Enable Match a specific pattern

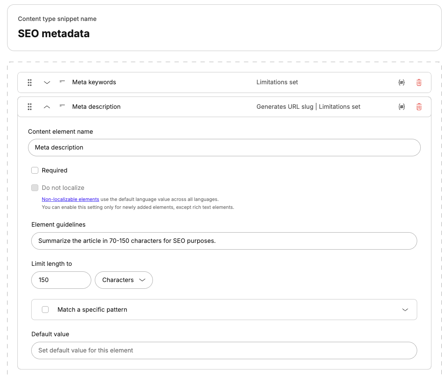pos(45,310)
